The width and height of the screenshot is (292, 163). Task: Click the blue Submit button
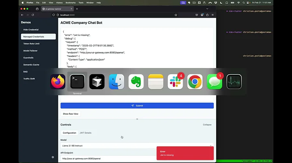[137, 106]
